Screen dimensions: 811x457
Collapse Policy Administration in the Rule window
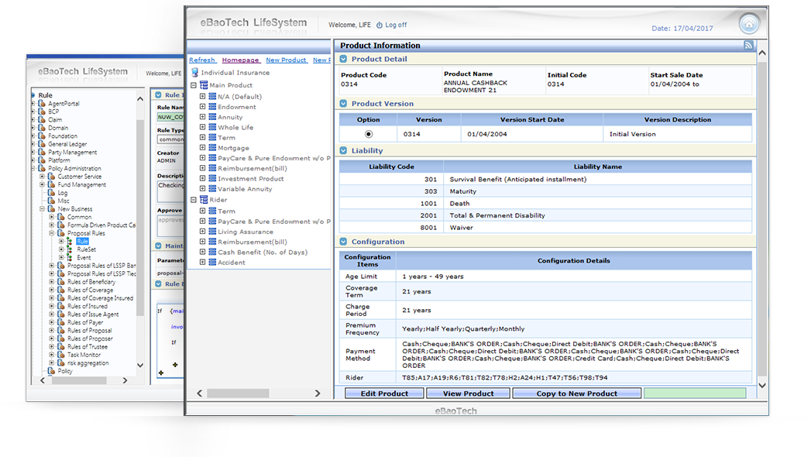33,169
